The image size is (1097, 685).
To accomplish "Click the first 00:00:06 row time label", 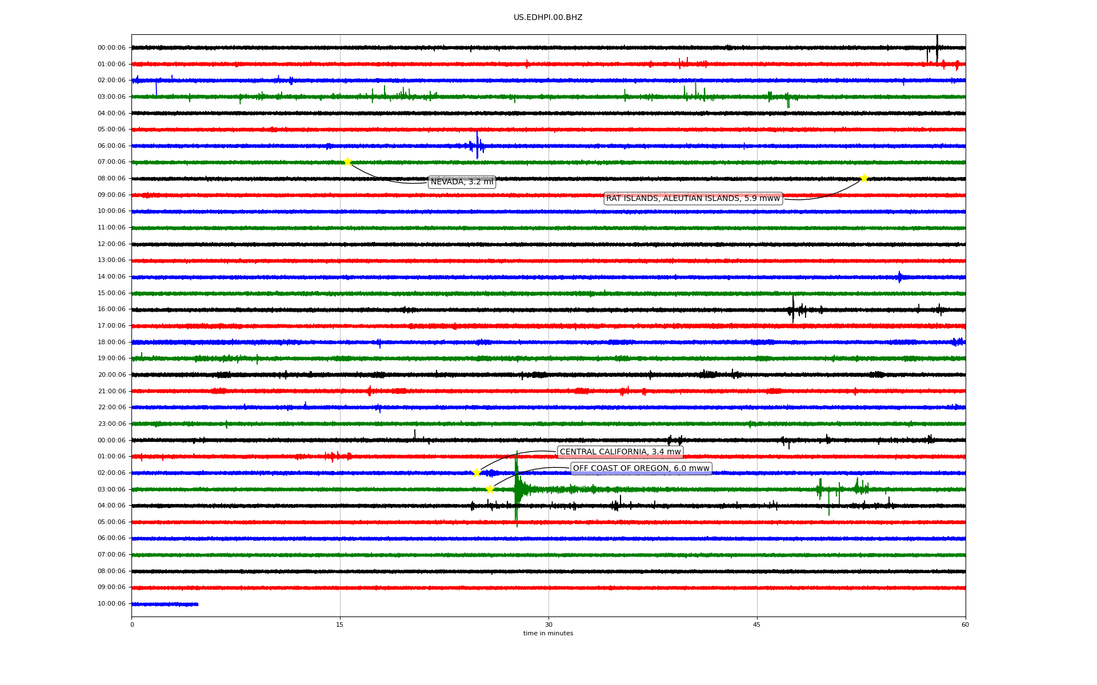I will 111,48.
